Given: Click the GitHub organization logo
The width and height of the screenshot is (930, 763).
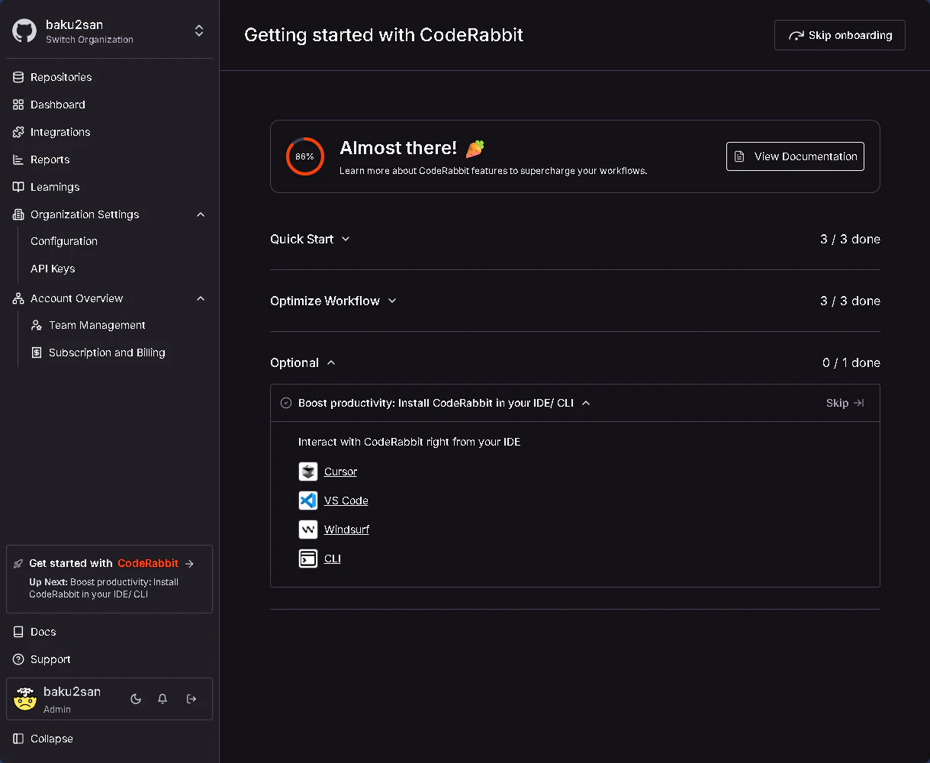Looking at the screenshot, I should (24, 31).
